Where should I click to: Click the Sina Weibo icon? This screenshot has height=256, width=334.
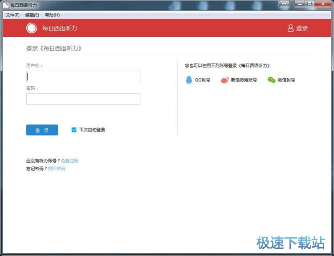pyautogui.click(x=225, y=80)
